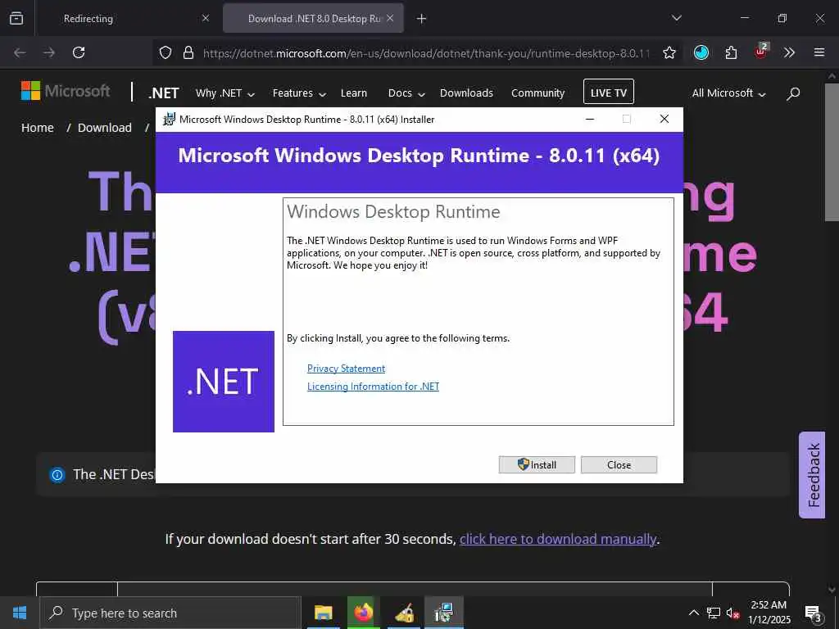
Task: Click the uBlock Origin extension icon
Action: pyautogui.click(x=760, y=52)
